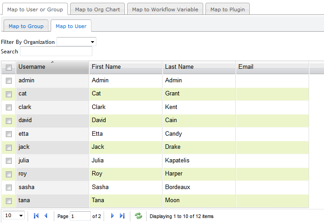324x223 pixels.
Task: Go to the first page of results
Action: pyautogui.click(x=36, y=216)
